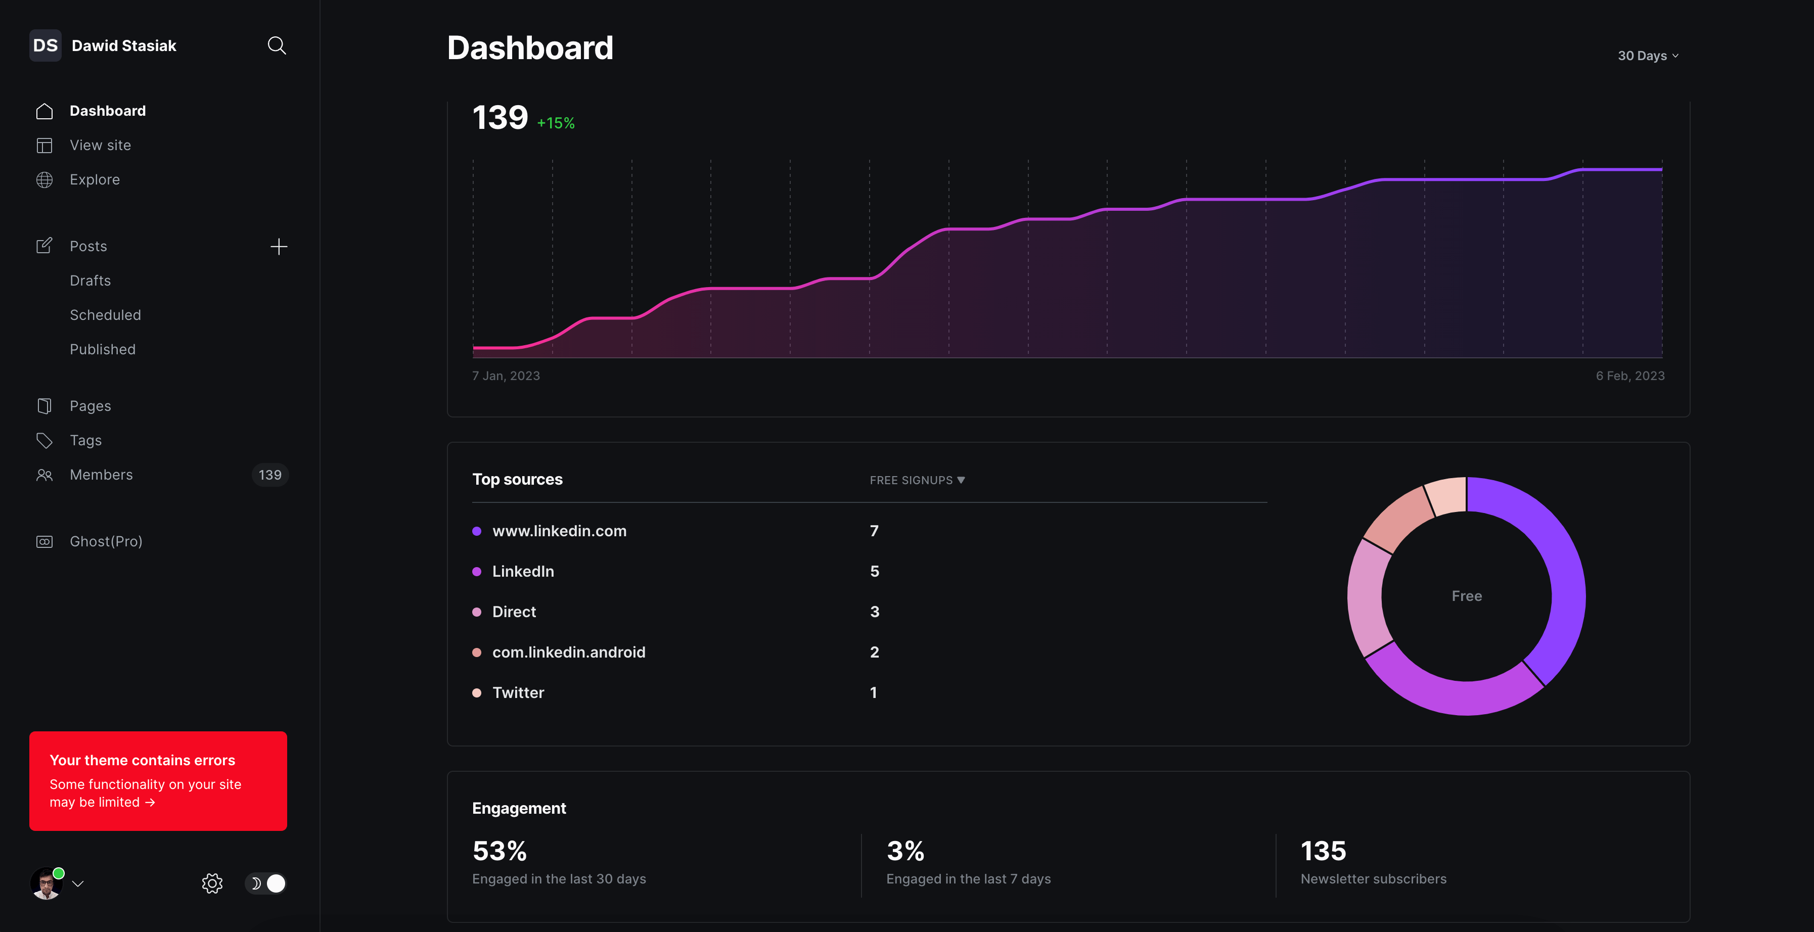
Task: Open Posts list in sidebar
Action: [x=88, y=246]
